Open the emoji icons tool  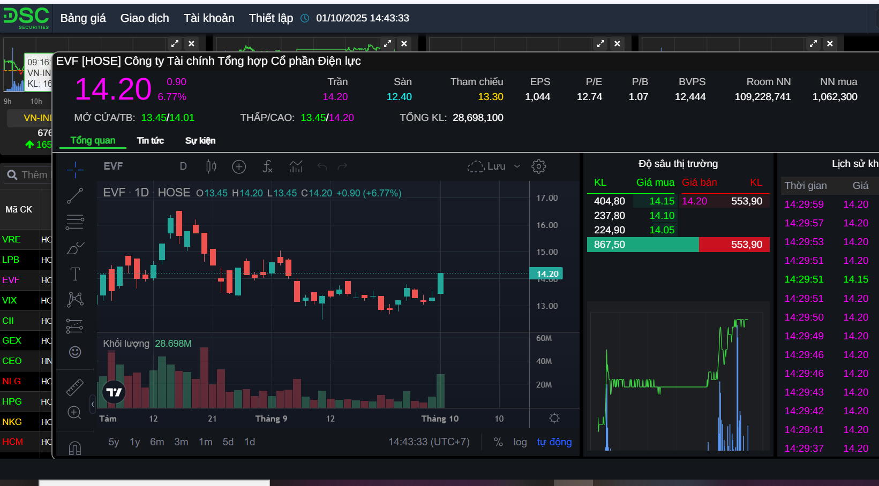[75, 352]
